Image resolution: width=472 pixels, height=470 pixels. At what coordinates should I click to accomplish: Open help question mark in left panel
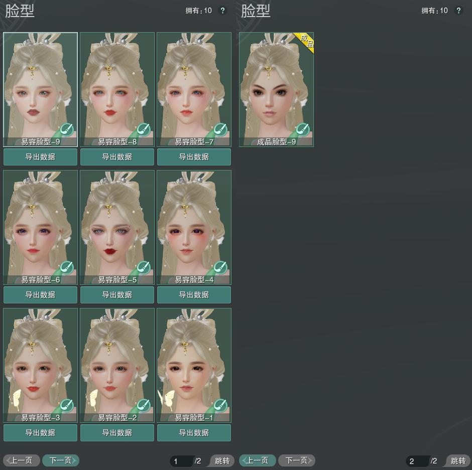(222, 11)
